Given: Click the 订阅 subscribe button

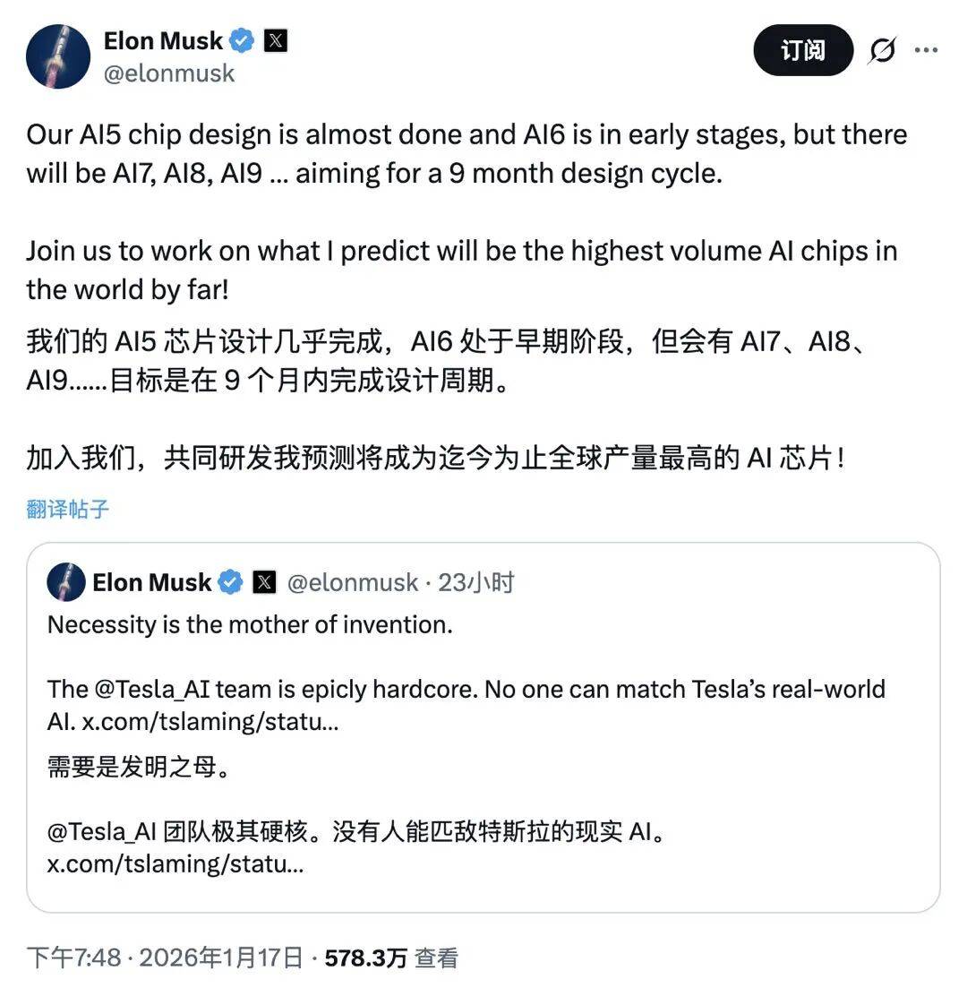Looking at the screenshot, I should (802, 50).
